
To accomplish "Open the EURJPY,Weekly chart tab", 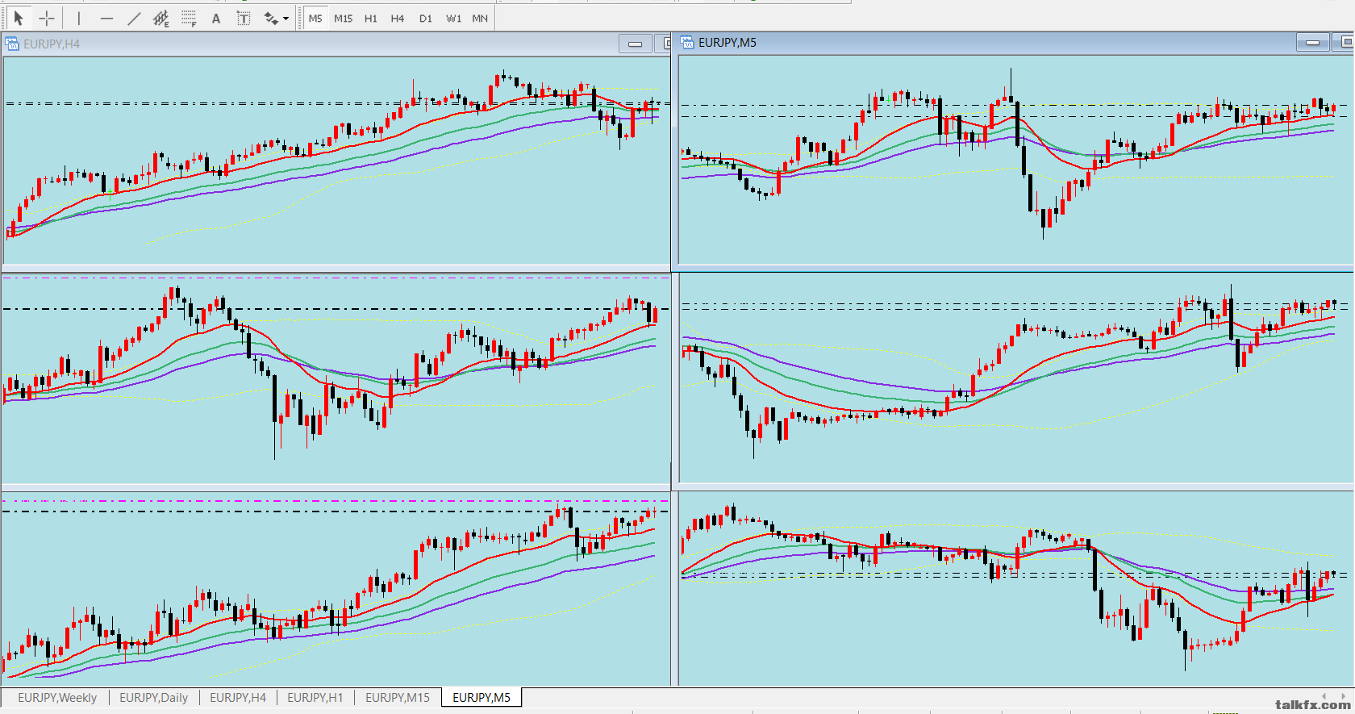I will pos(57,697).
